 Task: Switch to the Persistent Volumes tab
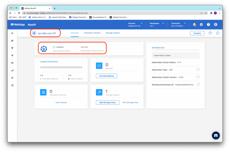tap(92, 33)
